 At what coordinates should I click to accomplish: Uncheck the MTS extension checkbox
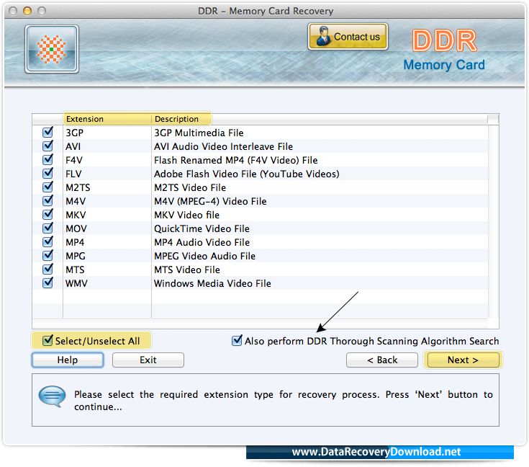click(x=48, y=269)
